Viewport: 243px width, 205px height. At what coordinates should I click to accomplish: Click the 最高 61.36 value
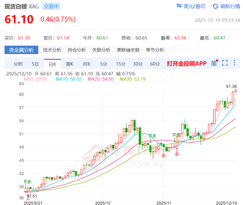[180, 38]
